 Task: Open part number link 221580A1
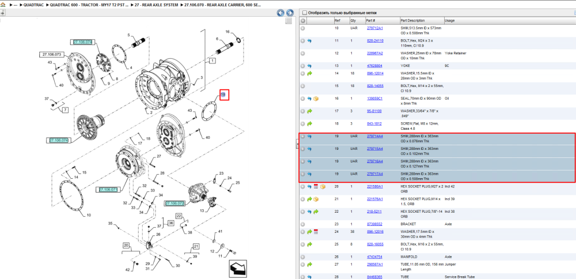(x=375, y=186)
